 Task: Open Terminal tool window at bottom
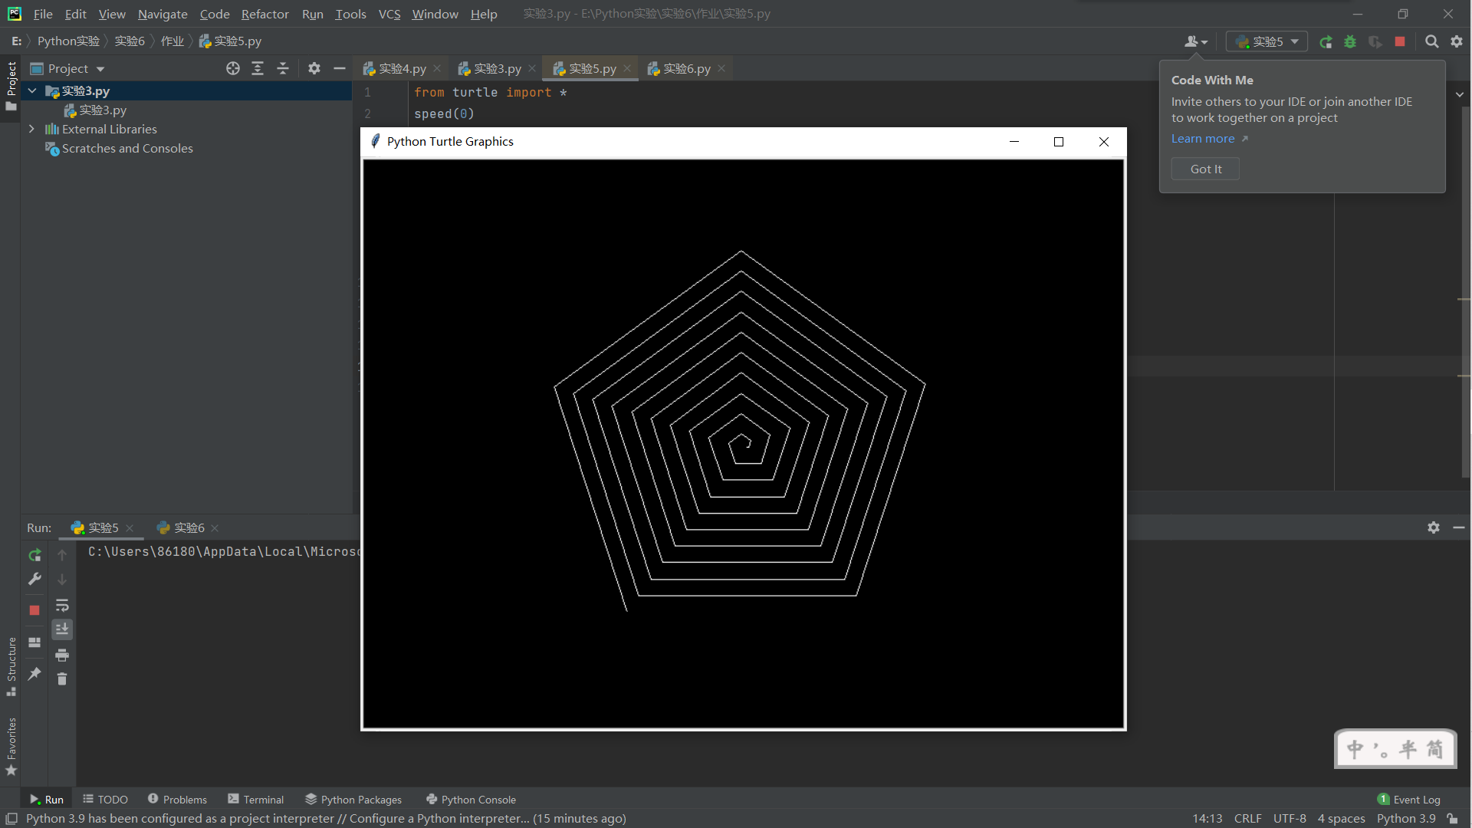[256, 800]
